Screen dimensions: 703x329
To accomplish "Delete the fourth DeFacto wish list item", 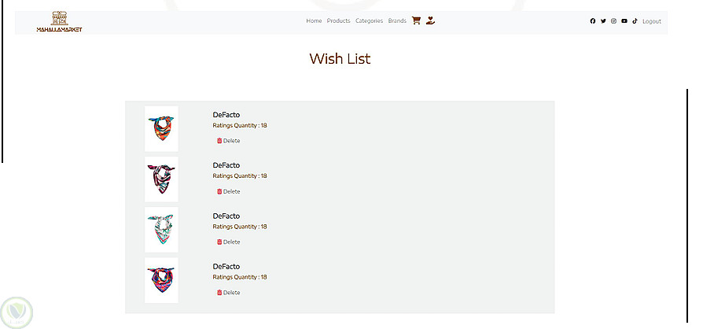I will point(228,292).
